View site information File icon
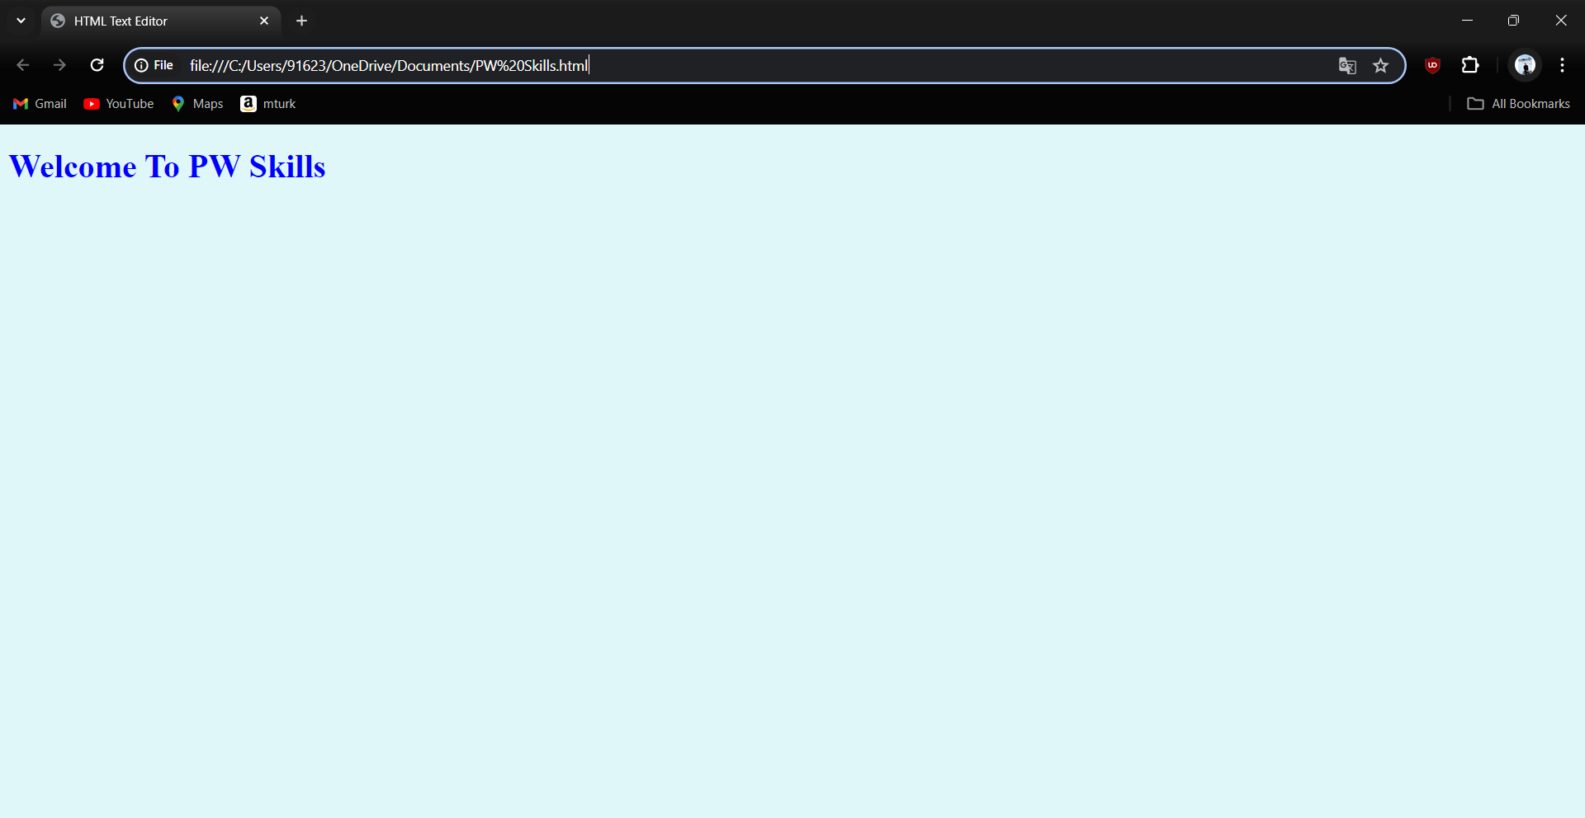This screenshot has height=818, width=1585. coord(154,65)
